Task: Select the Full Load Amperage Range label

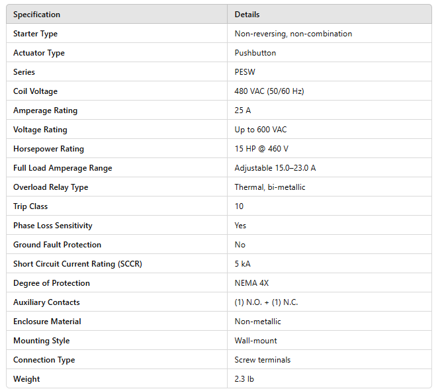Action: point(62,168)
